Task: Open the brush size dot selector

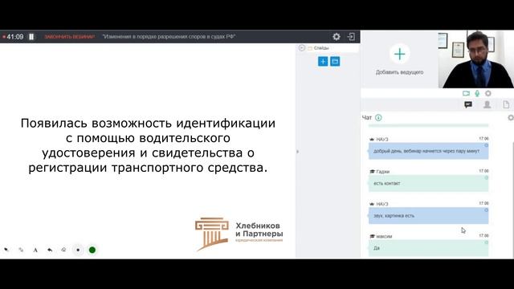Action: click(78, 250)
